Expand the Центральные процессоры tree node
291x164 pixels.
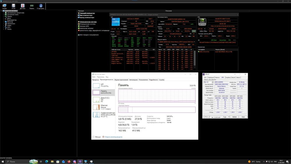point(3,13)
